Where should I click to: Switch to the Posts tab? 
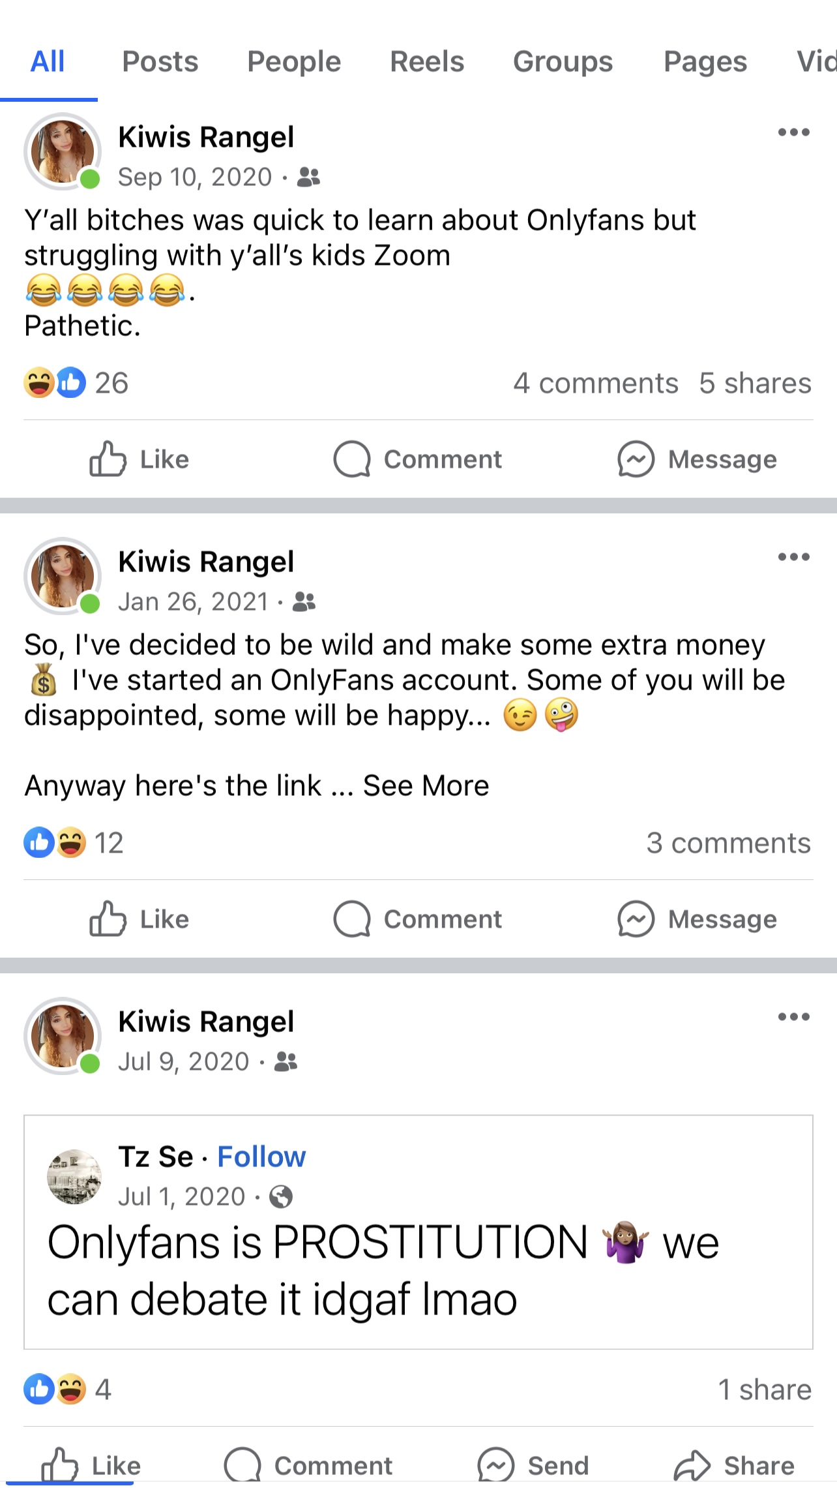[160, 62]
